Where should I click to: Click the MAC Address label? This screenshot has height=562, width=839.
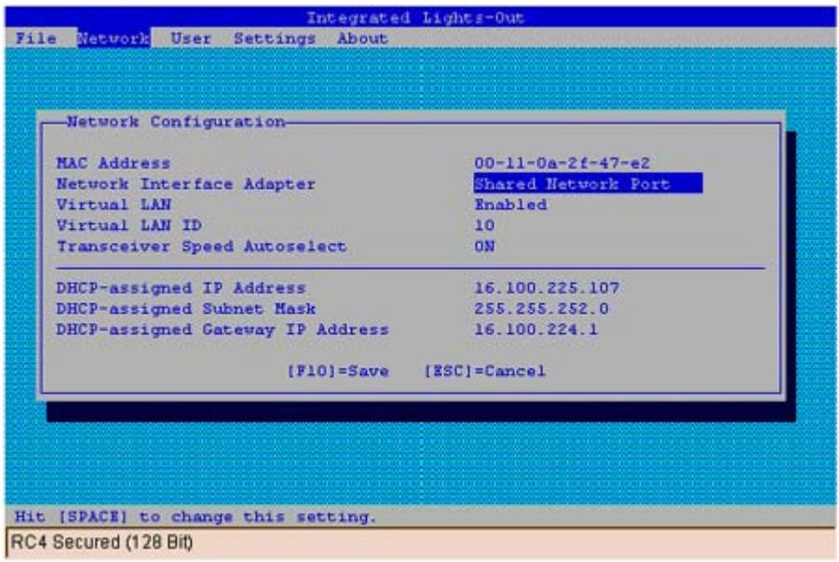[114, 163]
